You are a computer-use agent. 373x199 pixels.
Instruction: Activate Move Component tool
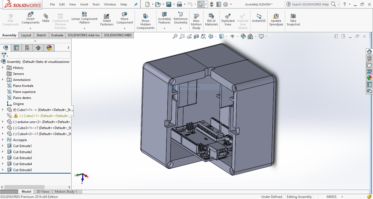125,17
